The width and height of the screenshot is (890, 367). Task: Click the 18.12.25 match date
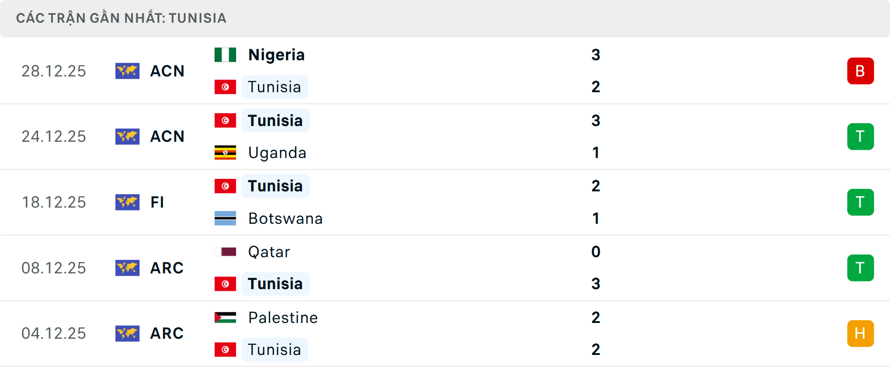[54, 202]
